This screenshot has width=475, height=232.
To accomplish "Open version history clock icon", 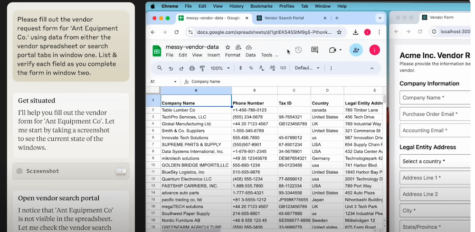I will click(298, 50).
